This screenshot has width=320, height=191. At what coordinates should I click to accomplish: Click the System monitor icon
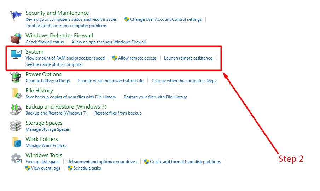pos(16,54)
